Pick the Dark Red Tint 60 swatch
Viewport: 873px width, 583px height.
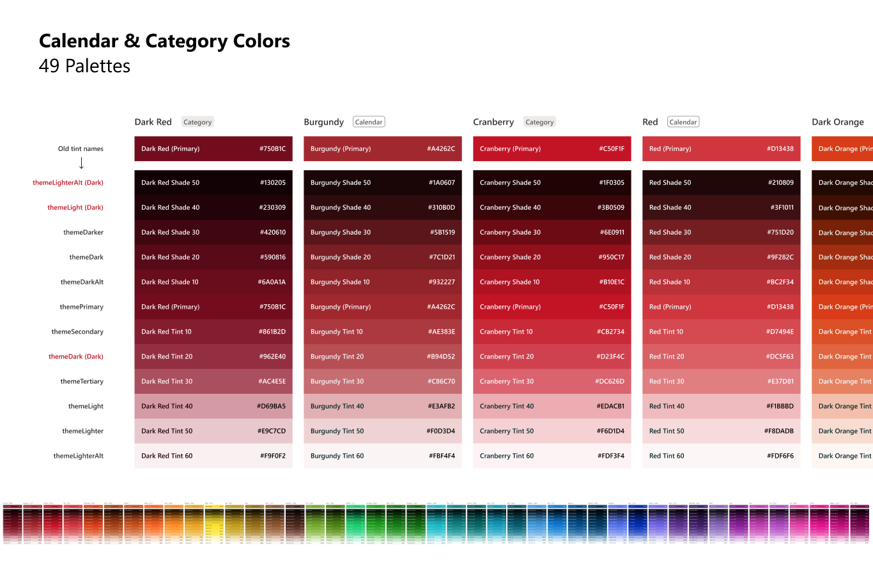tap(213, 456)
